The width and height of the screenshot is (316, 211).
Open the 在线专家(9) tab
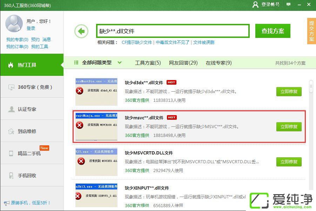click(218, 63)
